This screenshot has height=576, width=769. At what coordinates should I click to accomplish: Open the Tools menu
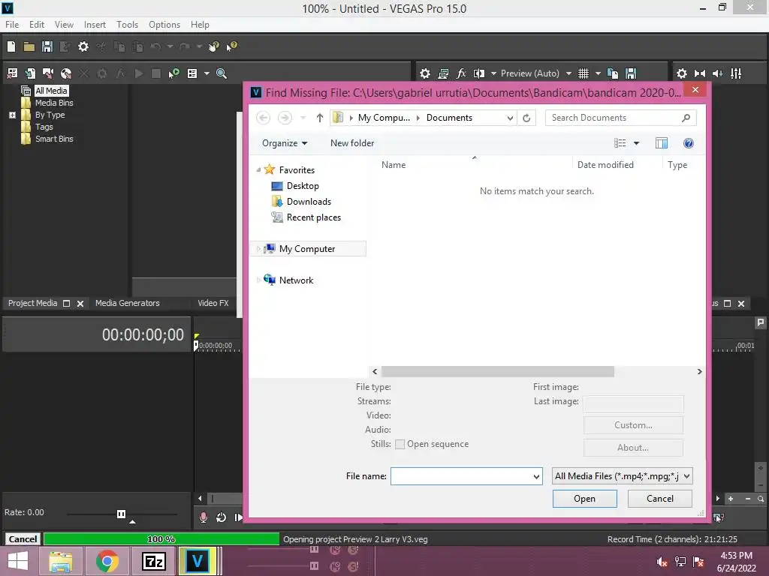coord(127,25)
